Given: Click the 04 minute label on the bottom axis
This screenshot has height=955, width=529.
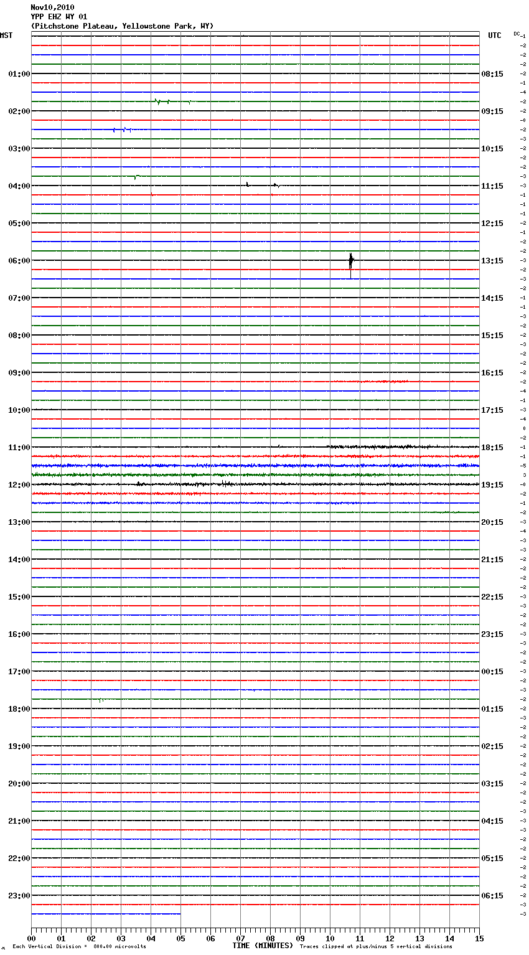Looking at the screenshot, I should point(151,939).
